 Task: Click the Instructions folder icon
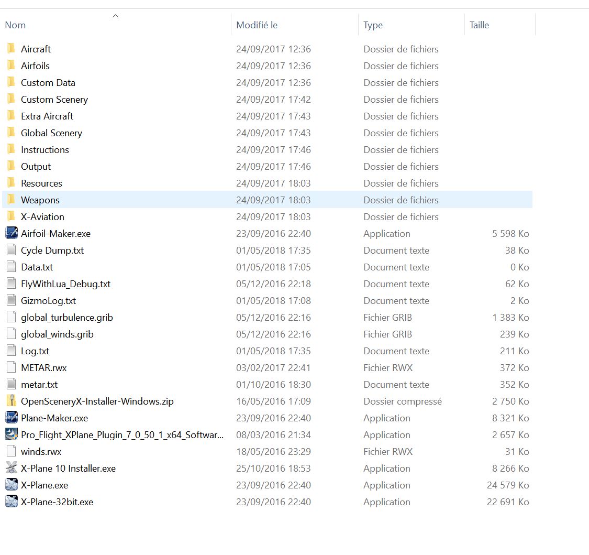pos(12,149)
